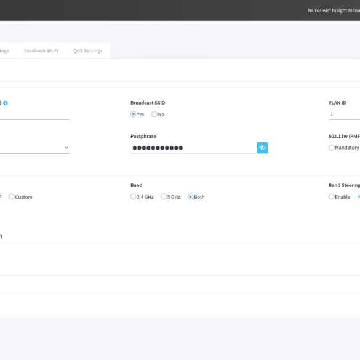Click the VLAN ID label
Viewport: 360px width, 360px height.
coord(337,103)
